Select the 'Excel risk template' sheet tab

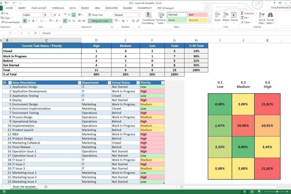pyautogui.click(x=24, y=186)
